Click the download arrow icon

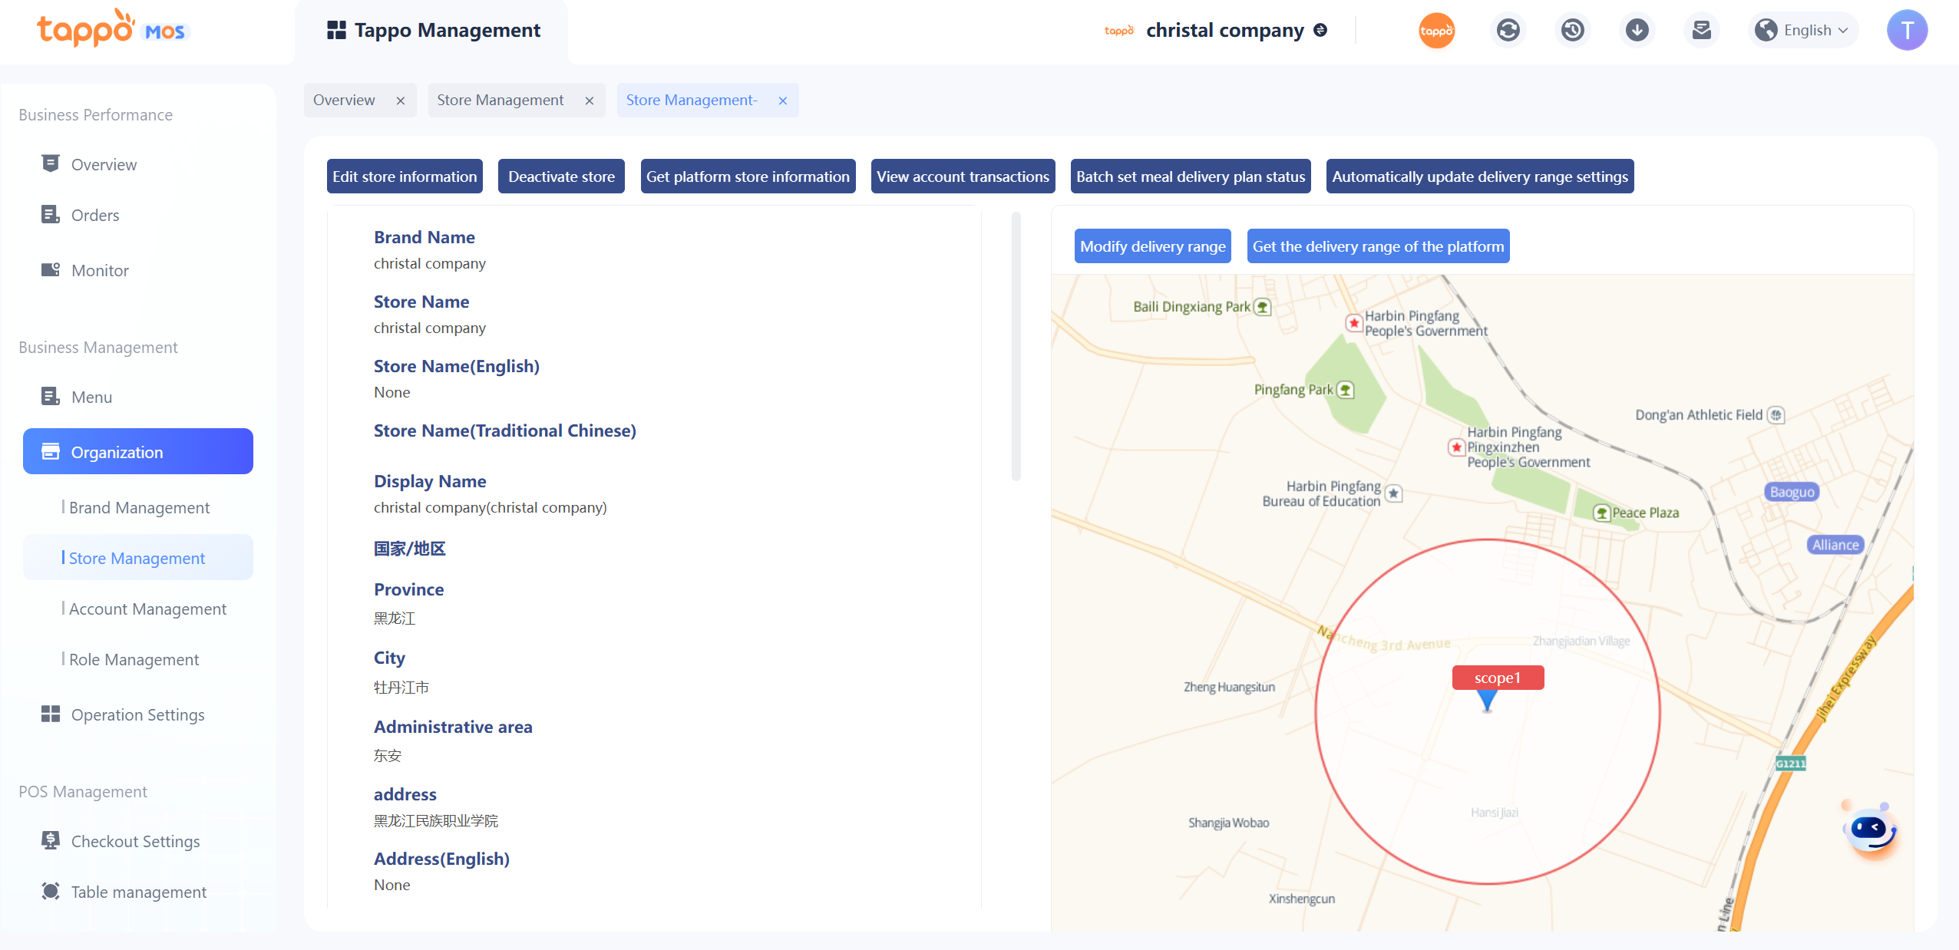click(1637, 31)
